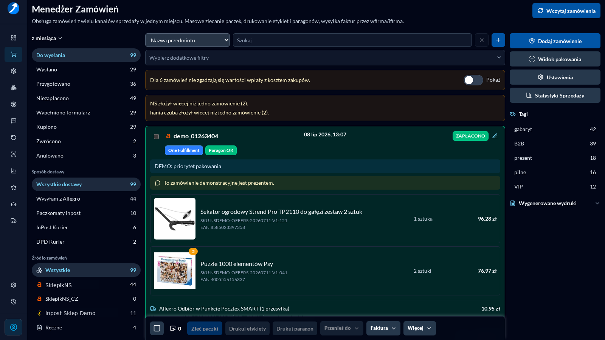Click the Widok pakowania button
Screen dimensions: 605x340
tap(555, 59)
